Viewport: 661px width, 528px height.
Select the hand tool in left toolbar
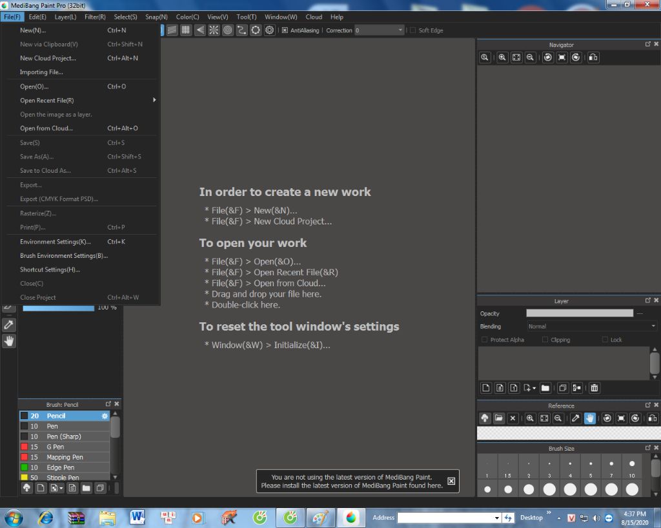tap(9, 340)
